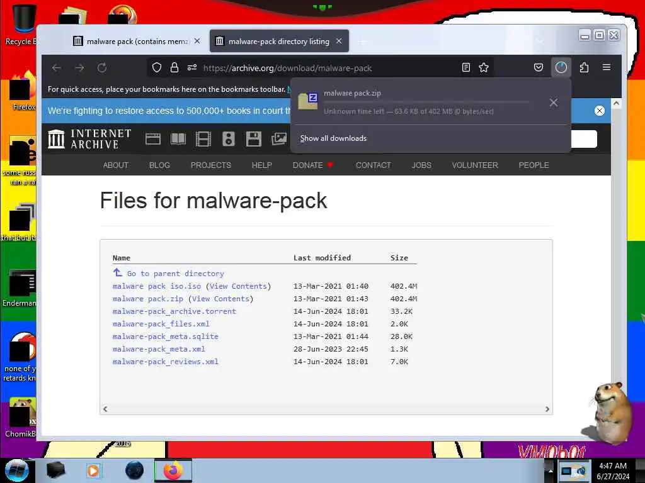
Task: Click the Windows Start orb
Action: (x=17, y=470)
